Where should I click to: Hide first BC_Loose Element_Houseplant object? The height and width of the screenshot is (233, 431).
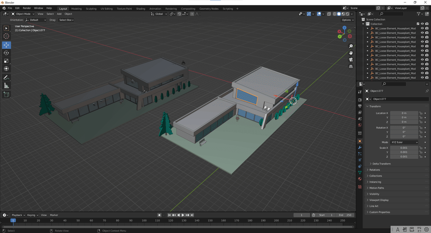[x=422, y=28]
